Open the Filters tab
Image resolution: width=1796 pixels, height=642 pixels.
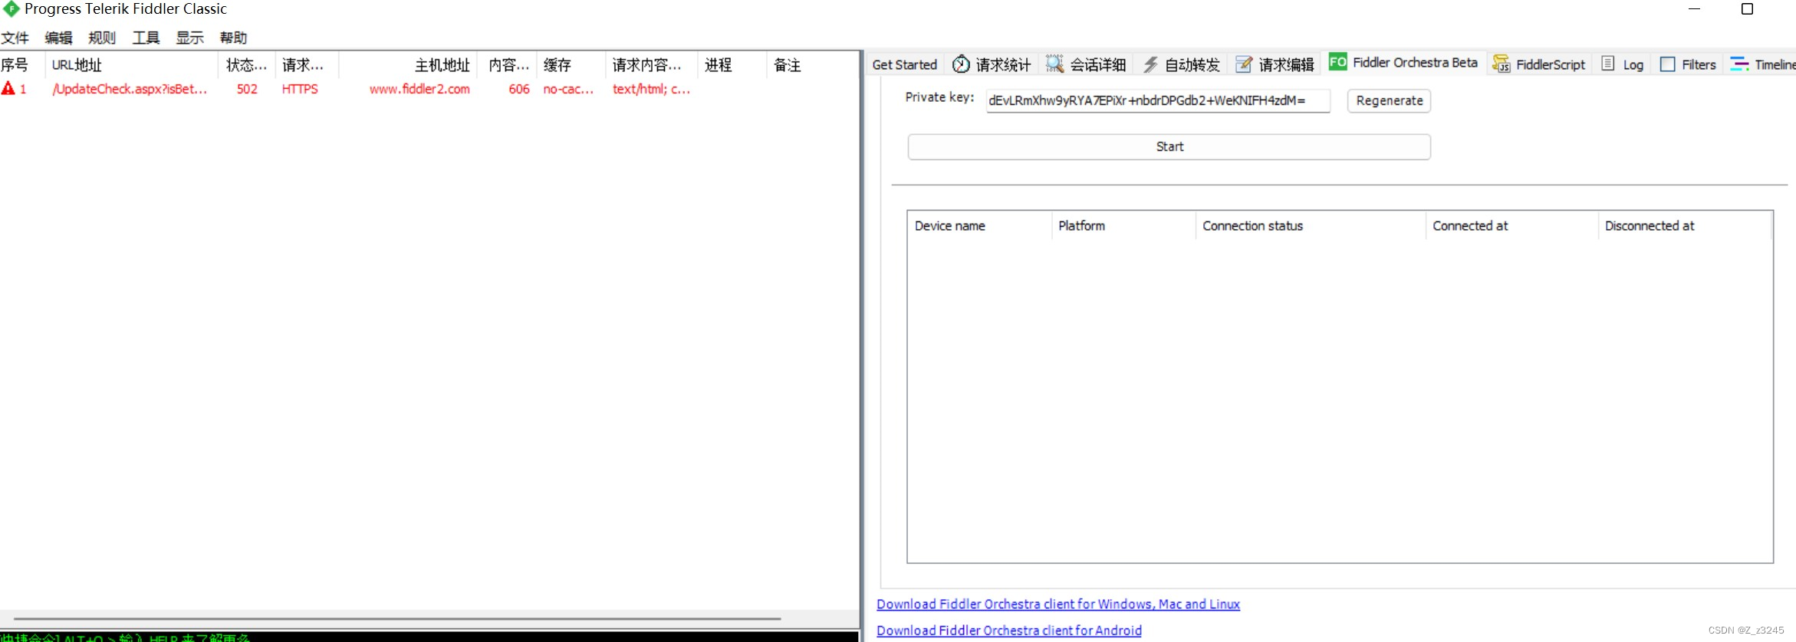(1688, 65)
